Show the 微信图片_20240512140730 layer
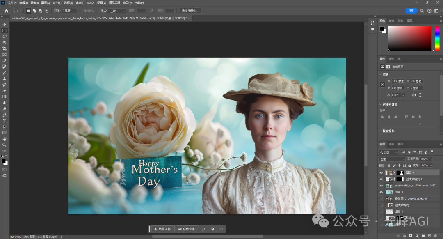 pyautogui.click(x=381, y=199)
